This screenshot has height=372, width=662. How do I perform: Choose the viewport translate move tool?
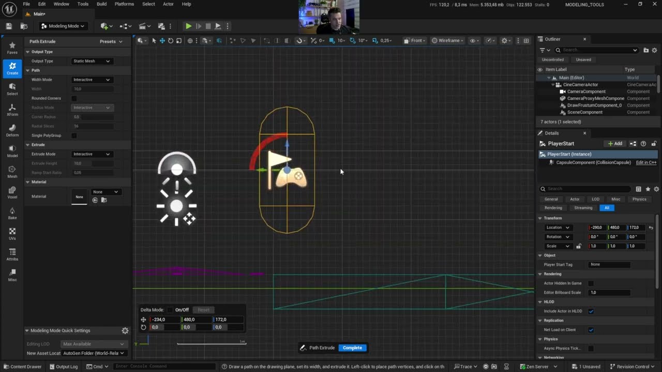coord(162,40)
